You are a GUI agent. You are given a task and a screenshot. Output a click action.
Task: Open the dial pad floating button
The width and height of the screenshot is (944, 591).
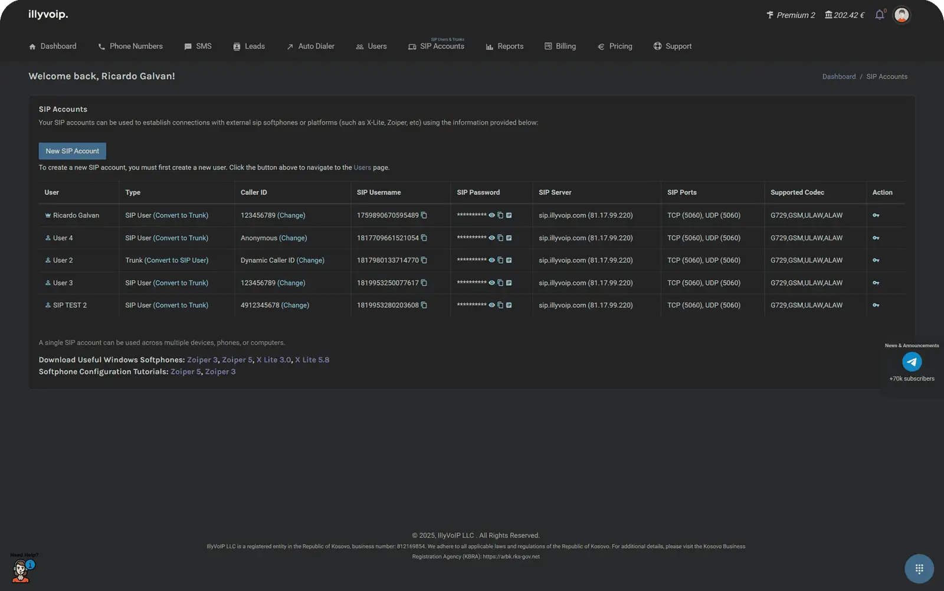coord(919,569)
